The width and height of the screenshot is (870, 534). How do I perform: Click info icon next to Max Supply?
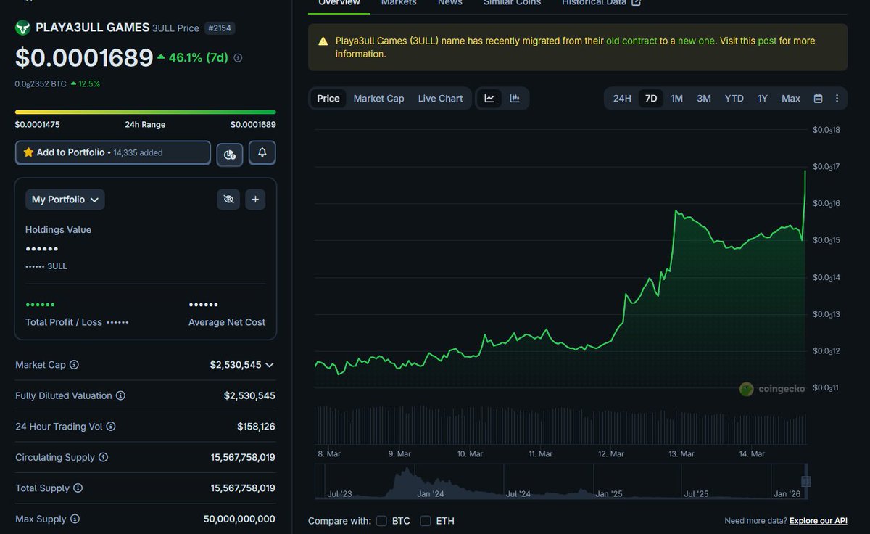(75, 519)
